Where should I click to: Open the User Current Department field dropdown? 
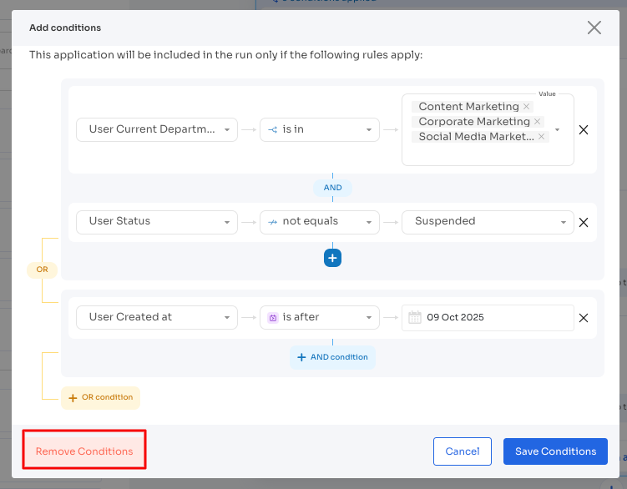157,129
